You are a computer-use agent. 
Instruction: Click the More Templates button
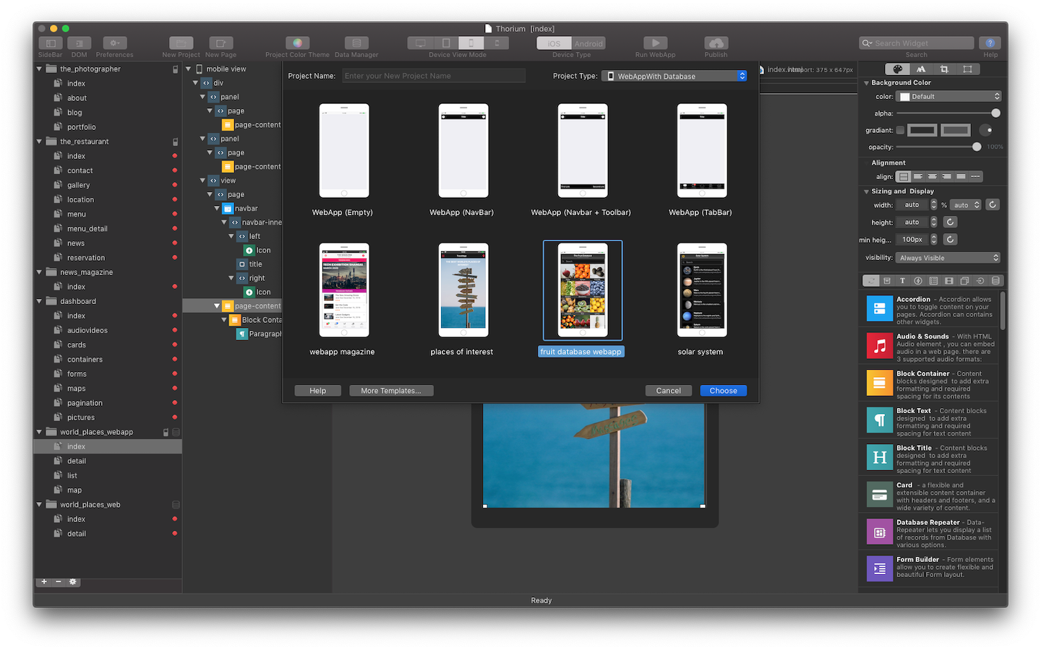(391, 391)
